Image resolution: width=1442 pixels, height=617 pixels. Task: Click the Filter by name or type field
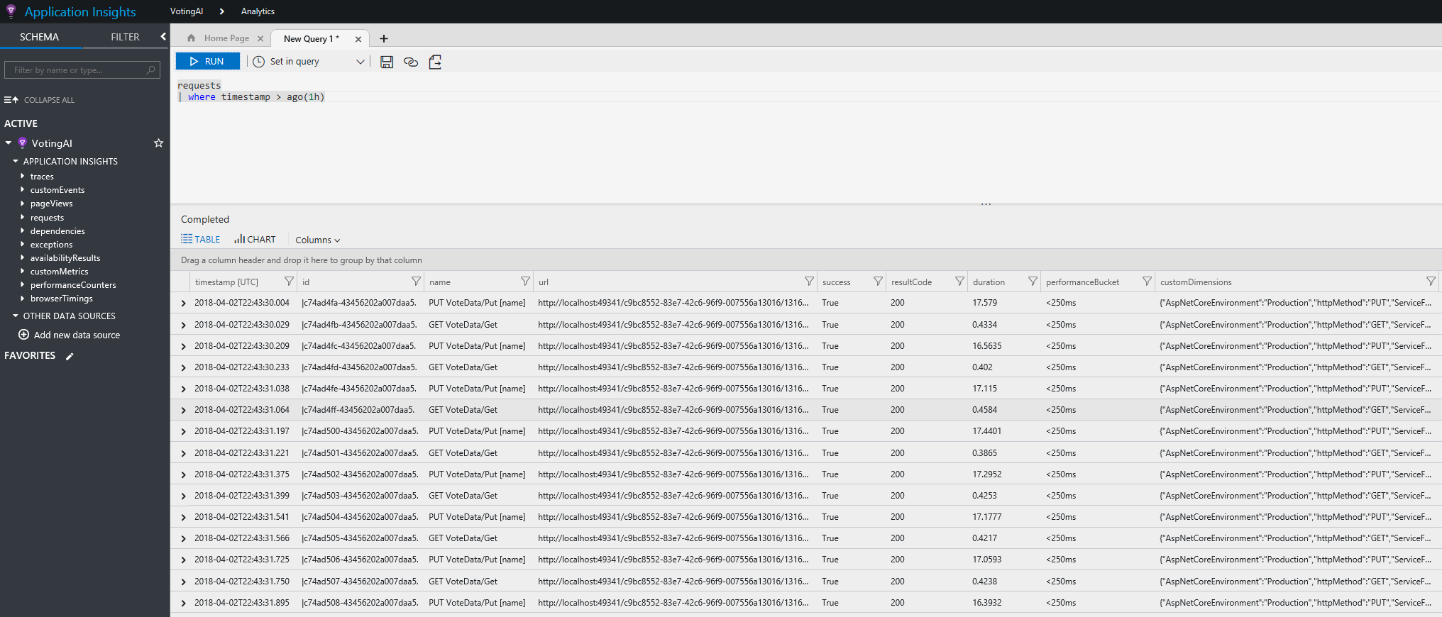(x=82, y=70)
